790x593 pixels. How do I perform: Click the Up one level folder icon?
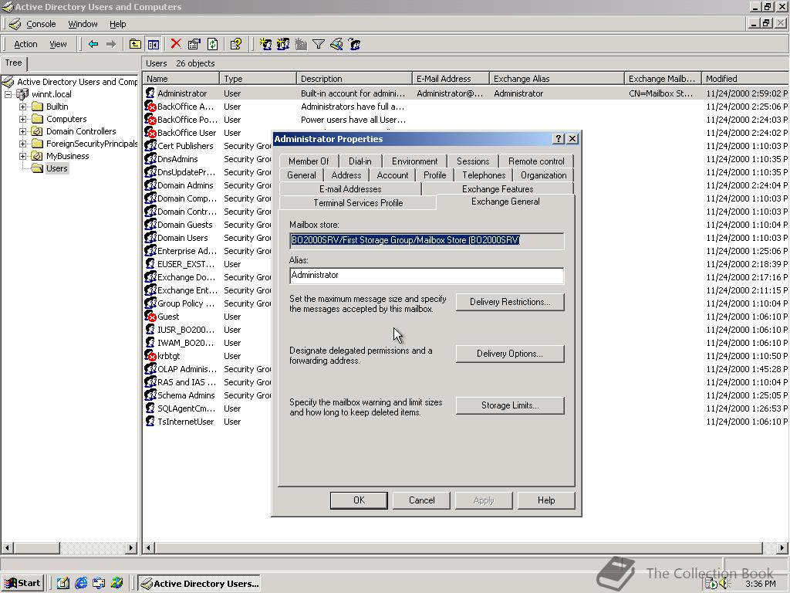(x=135, y=44)
